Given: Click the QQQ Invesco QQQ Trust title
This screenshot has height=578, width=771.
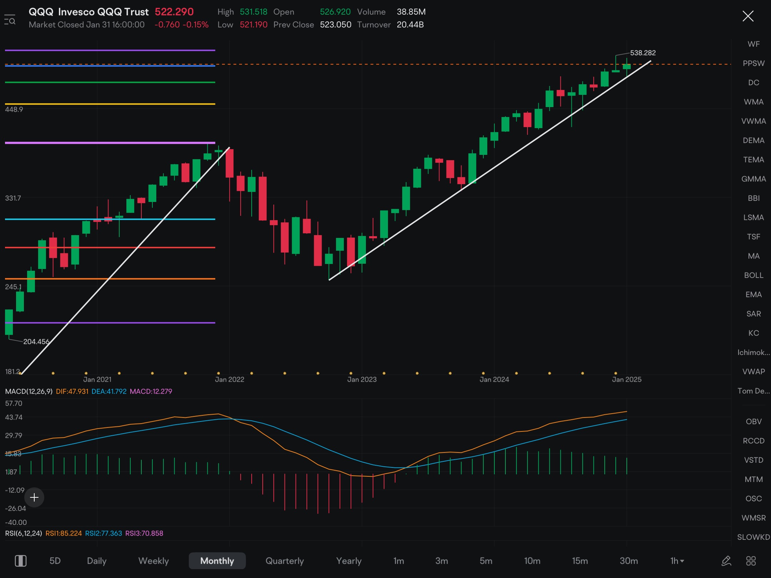Looking at the screenshot, I should 89,12.
